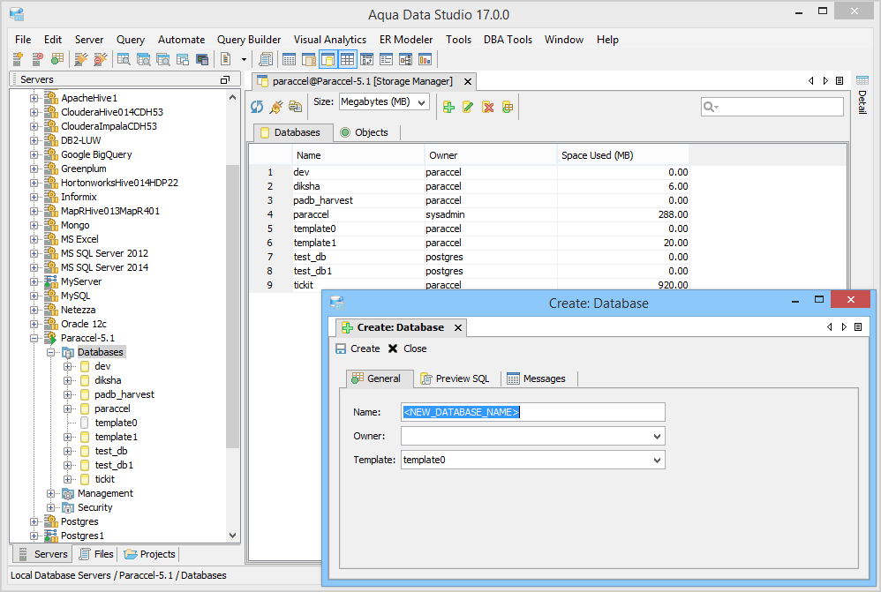Click the Detail panel icon at right edge
The height and width of the screenshot is (592, 881).
point(862,80)
